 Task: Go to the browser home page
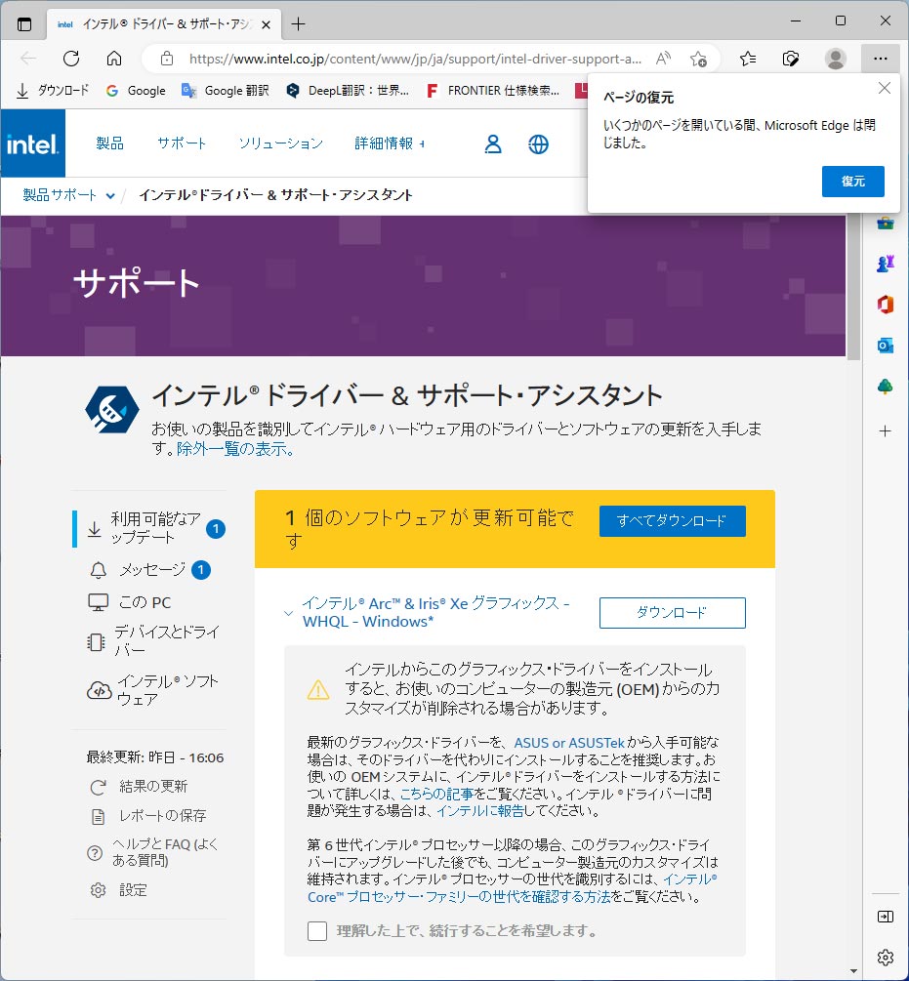pos(114,59)
